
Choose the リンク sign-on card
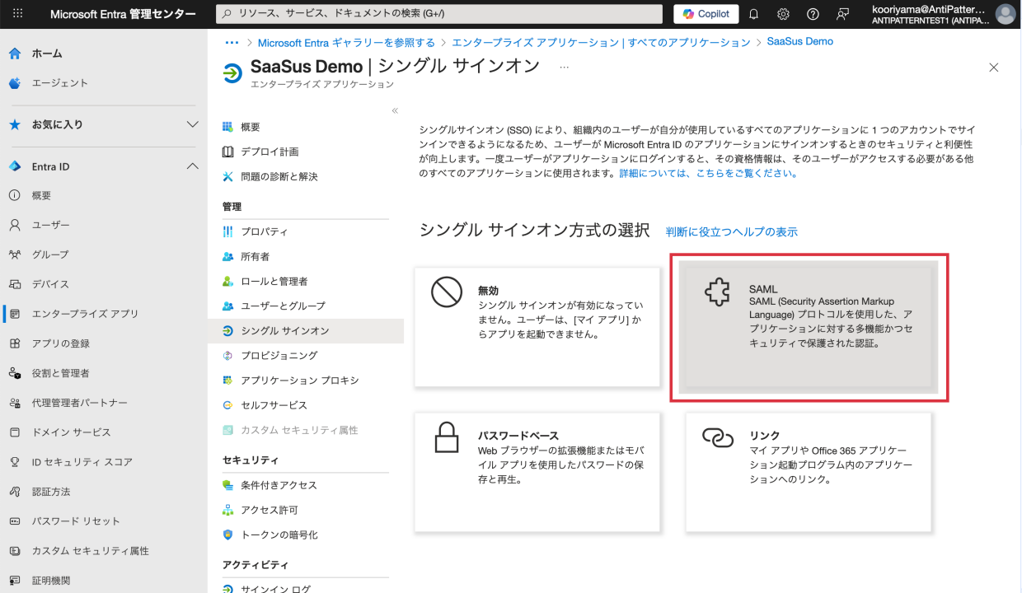pos(809,472)
